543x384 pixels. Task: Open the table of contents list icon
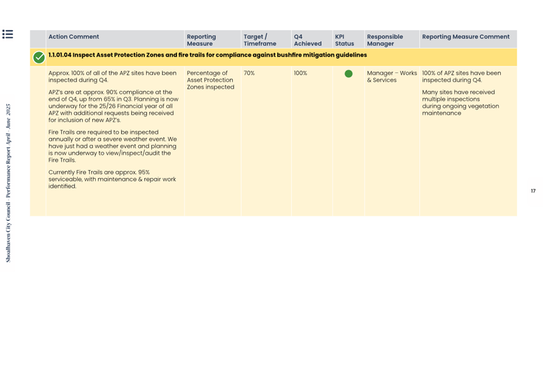[7, 34]
